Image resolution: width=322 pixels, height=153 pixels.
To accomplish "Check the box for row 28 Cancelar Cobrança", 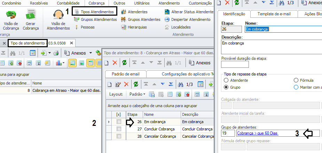I will 119,136.
